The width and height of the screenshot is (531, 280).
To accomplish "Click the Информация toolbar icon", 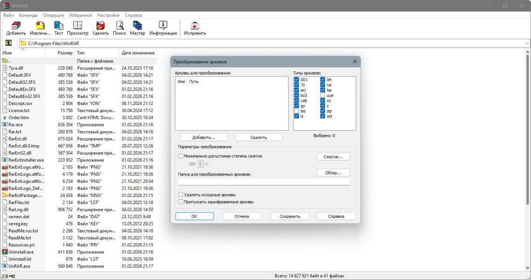I will pyautogui.click(x=163, y=26).
